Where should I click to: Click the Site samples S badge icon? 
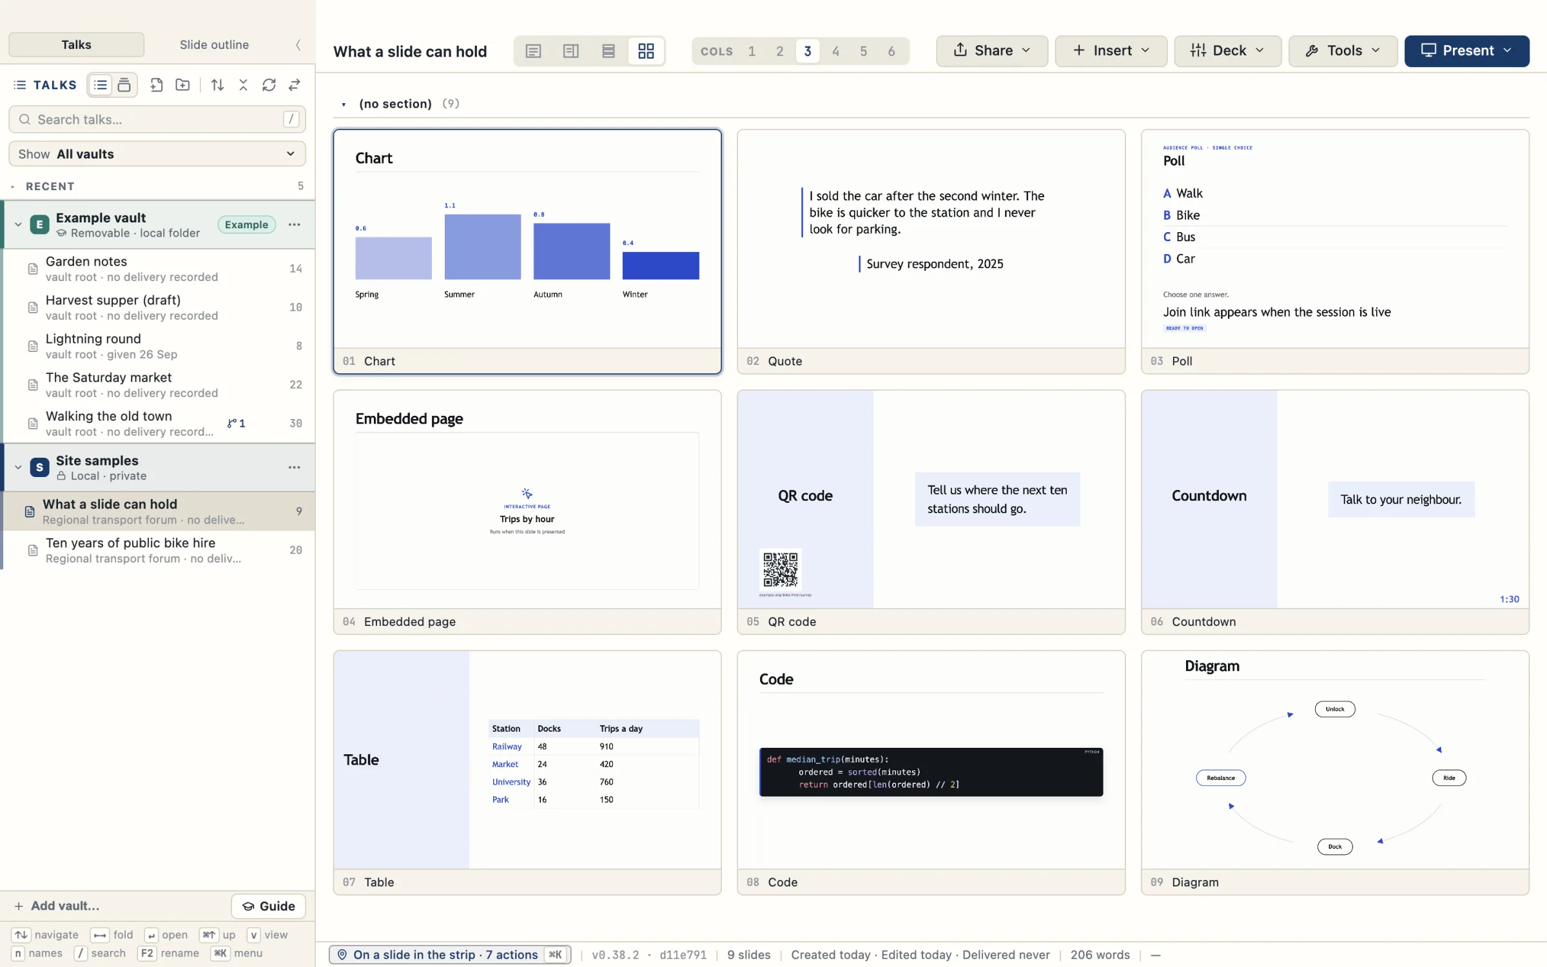click(39, 467)
